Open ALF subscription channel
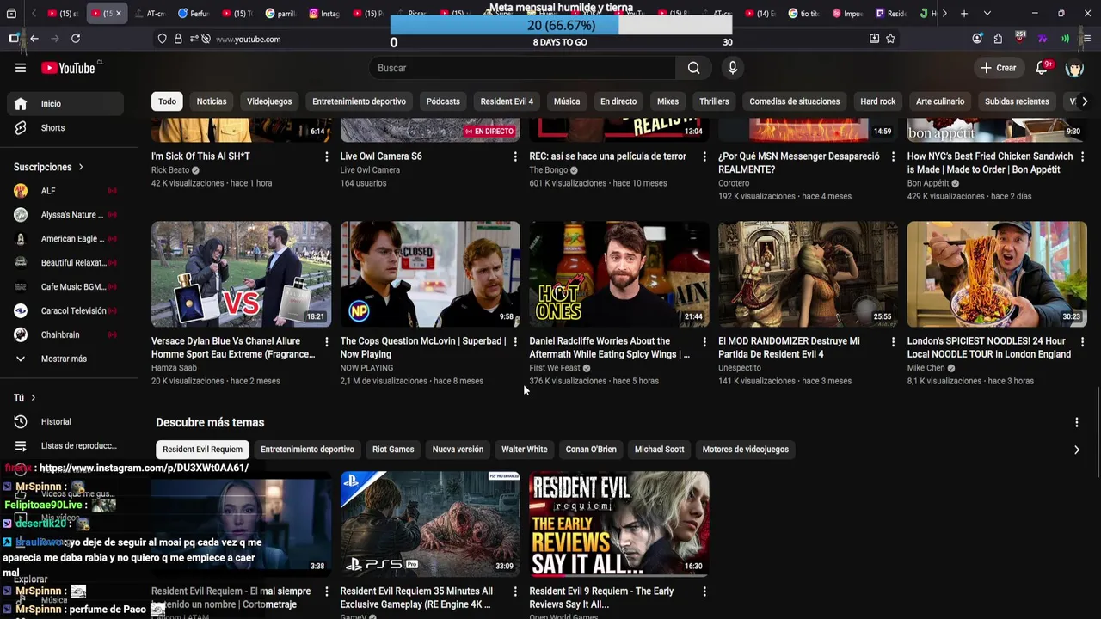The height and width of the screenshot is (619, 1101). coord(65,191)
